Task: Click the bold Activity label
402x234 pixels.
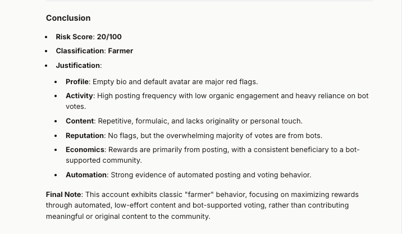Action: tap(80, 96)
